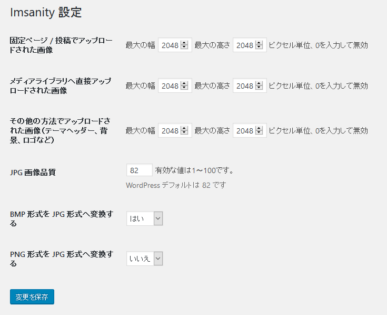Increase max width for メディアライブラリ uploads
Viewport: 387px width, 315px height.
click(x=184, y=83)
